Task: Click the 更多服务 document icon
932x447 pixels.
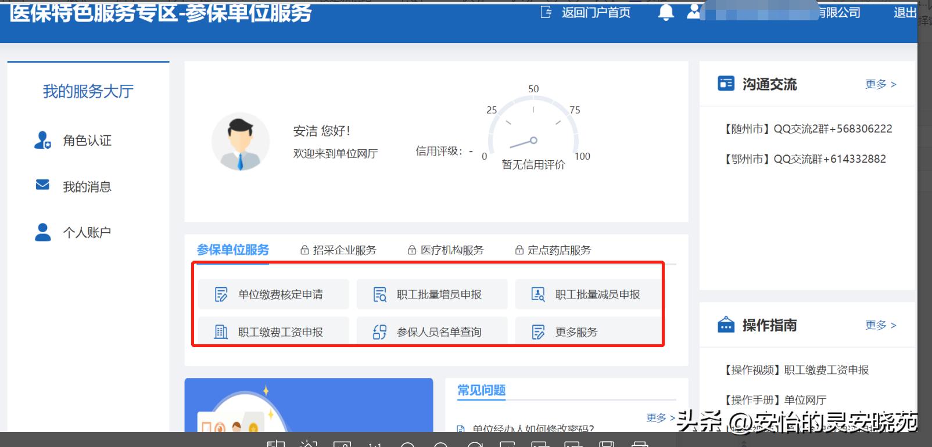Action: [x=538, y=332]
